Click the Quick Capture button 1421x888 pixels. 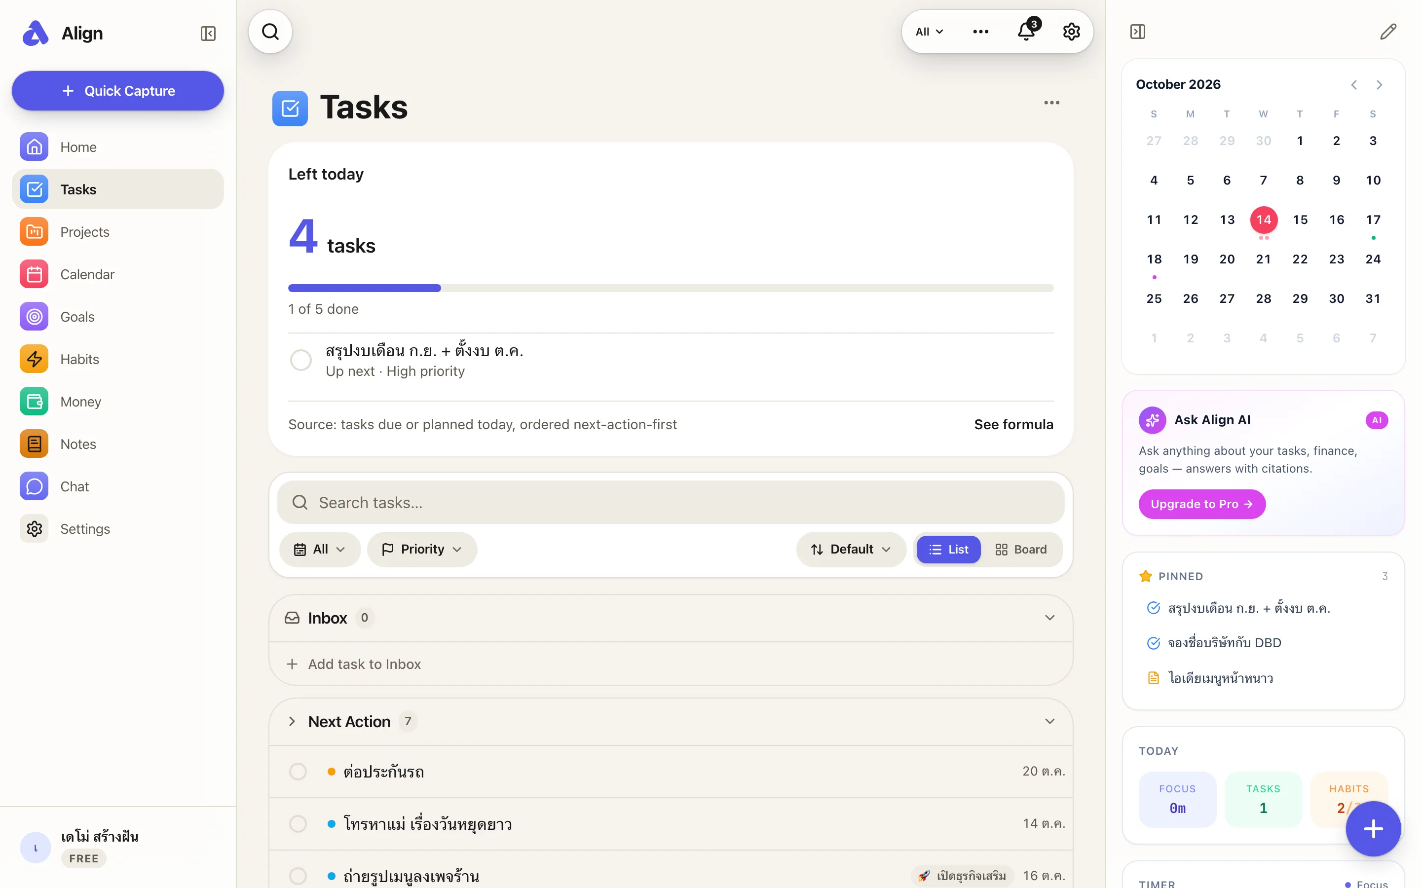tap(117, 91)
